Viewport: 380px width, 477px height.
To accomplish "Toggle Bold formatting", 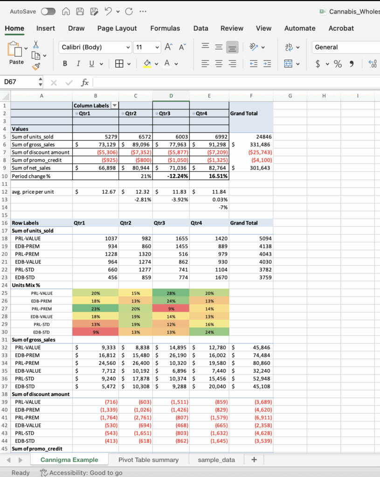I will pos(65,64).
